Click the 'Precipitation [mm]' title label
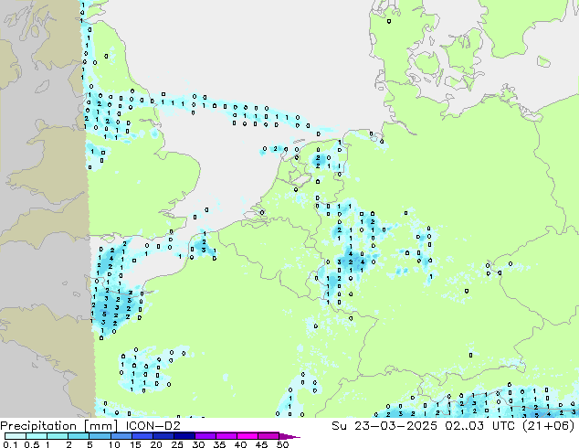579x448 pixels. pos(58,426)
